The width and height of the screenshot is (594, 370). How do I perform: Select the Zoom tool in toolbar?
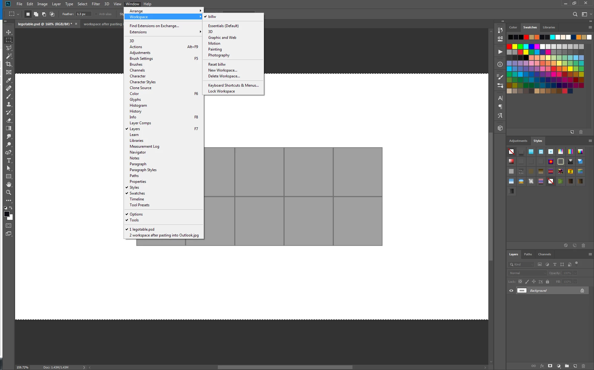pos(9,192)
